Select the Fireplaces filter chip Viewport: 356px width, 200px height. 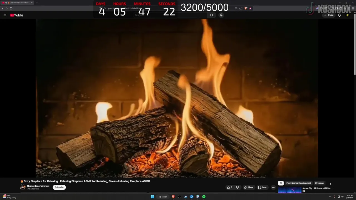point(320,183)
